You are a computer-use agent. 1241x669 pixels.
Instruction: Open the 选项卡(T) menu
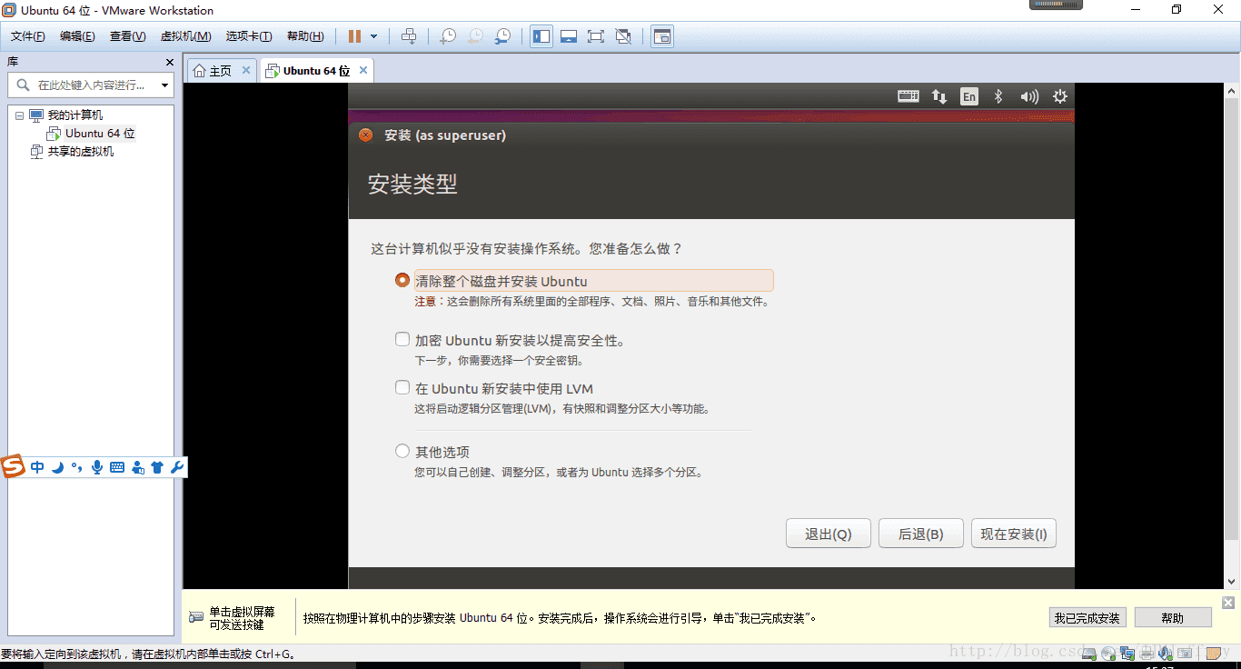249,36
